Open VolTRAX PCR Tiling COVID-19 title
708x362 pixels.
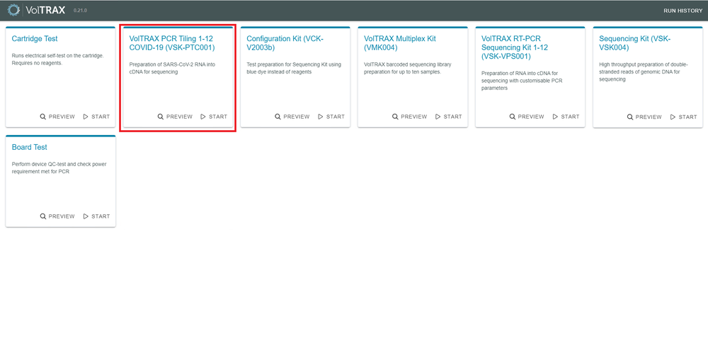tap(172, 43)
